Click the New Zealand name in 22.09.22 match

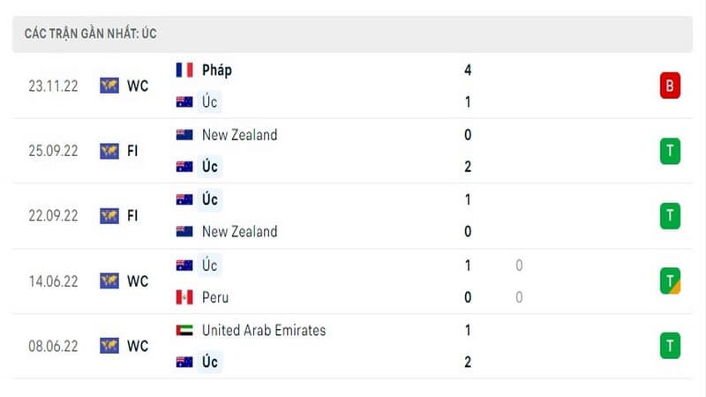[239, 231]
